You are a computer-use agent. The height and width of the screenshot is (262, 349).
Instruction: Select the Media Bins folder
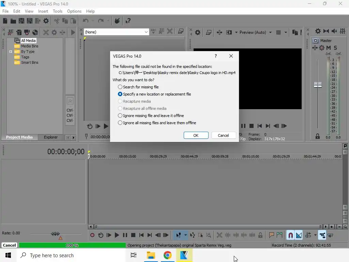click(30, 46)
